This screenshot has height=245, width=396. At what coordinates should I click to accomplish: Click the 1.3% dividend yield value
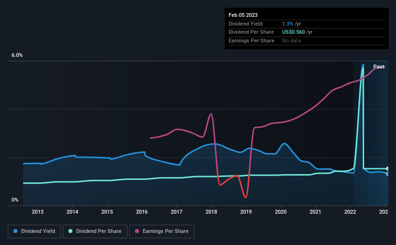(x=287, y=24)
